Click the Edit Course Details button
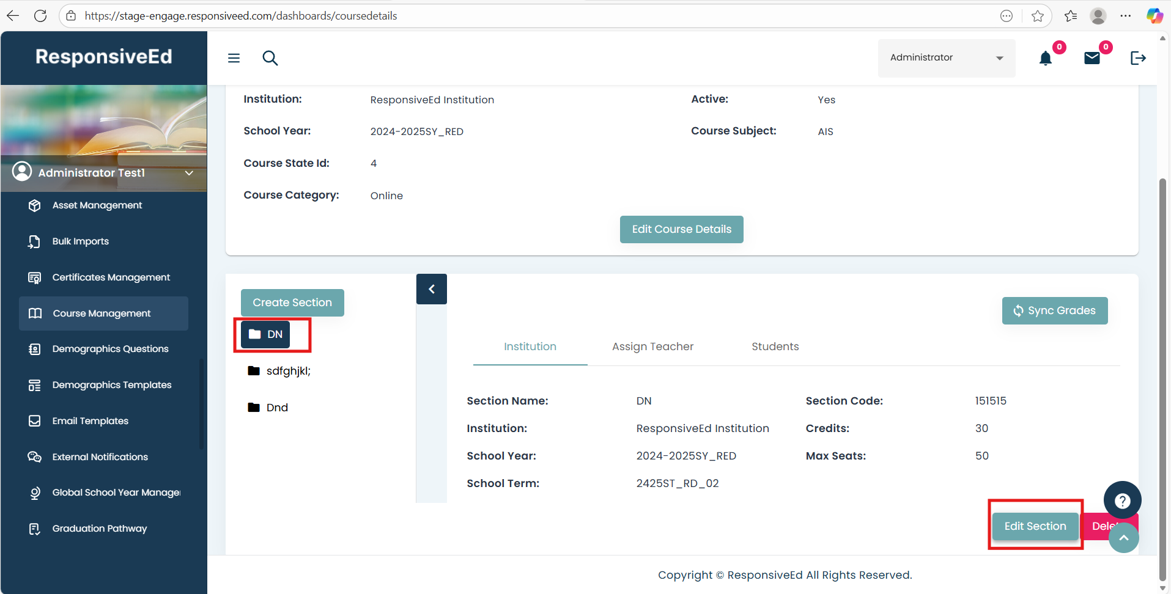Viewport: 1171px width, 594px height. pos(681,229)
